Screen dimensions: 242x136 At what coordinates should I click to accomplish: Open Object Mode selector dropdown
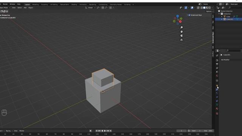pyautogui.click(x=5, y=8)
